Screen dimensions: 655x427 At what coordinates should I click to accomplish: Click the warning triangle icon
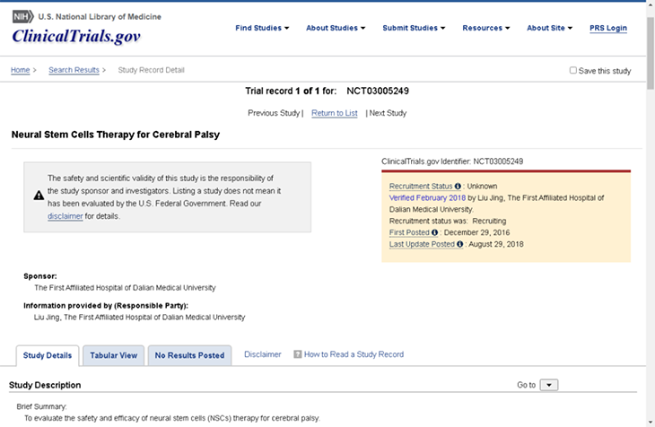[x=39, y=196]
